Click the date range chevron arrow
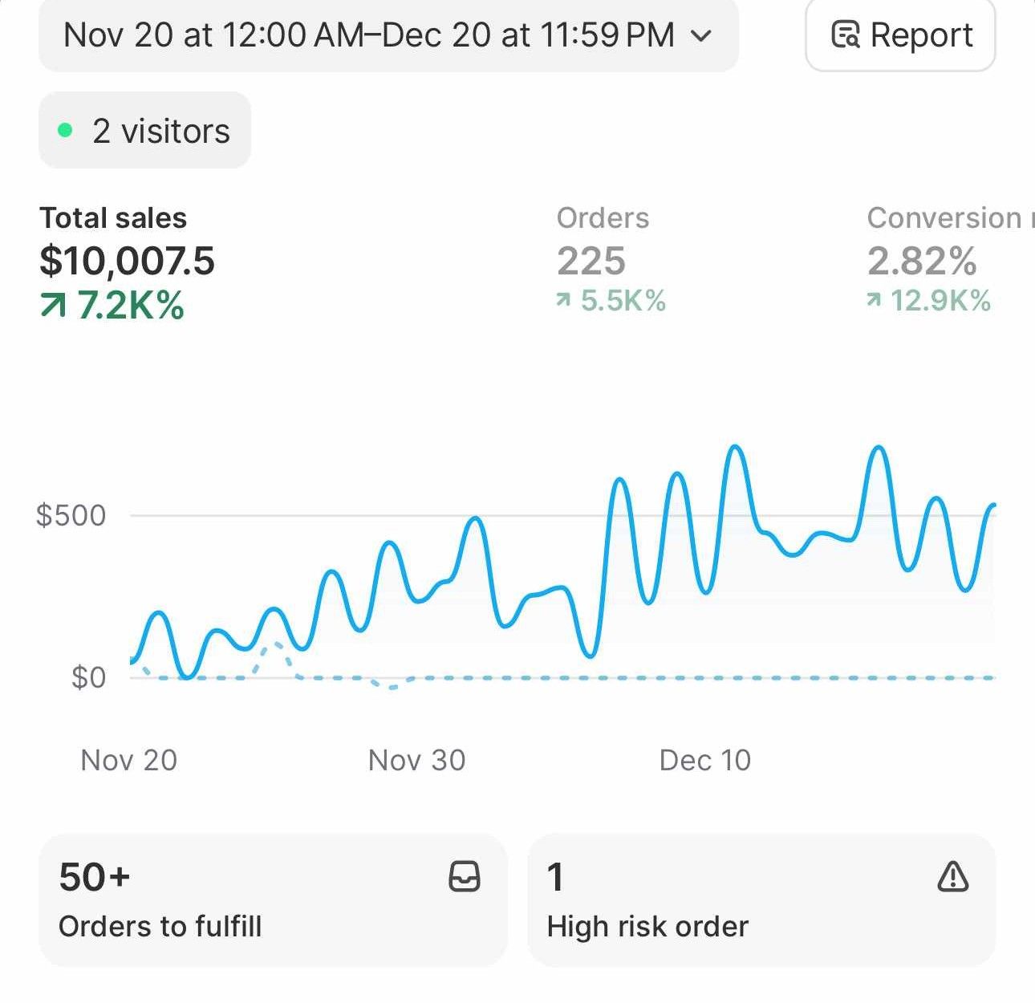Image resolution: width=1035 pixels, height=1003 pixels. pos(700,35)
